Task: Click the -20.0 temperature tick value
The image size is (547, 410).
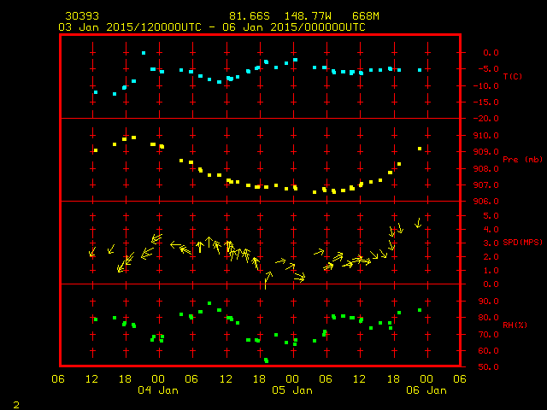Action: [486, 119]
